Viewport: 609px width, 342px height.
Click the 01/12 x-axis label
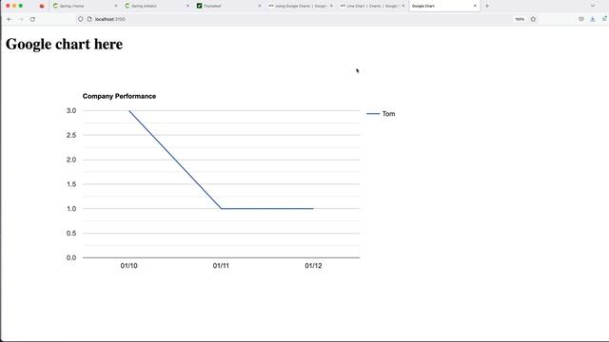click(x=313, y=266)
